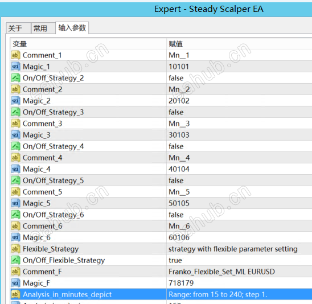
Task: Click the boolean icon beside On/Off_Strategy_3
Action: pos(15,112)
